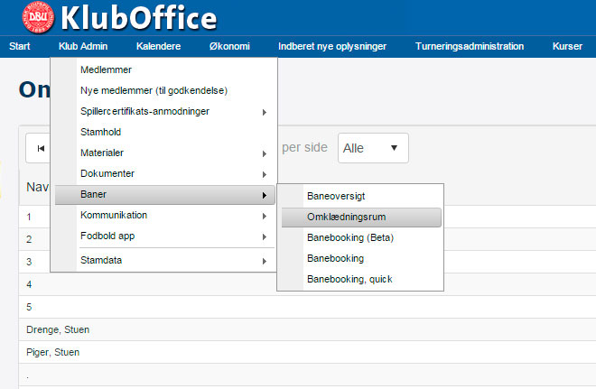
Task: Open the Kalendere menu
Action: coord(159,46)
